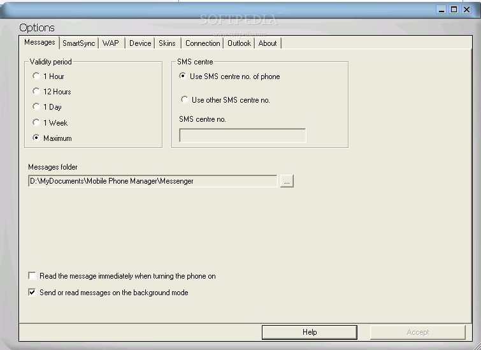
Task: Minimize the Options window
Action: pos(441,10)
